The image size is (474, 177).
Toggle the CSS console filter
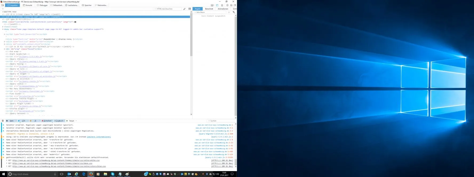[23, 121]
